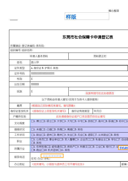128x181 pixels.
Task: Click the red 籍贯 instruction text
Action: point(53,106)
